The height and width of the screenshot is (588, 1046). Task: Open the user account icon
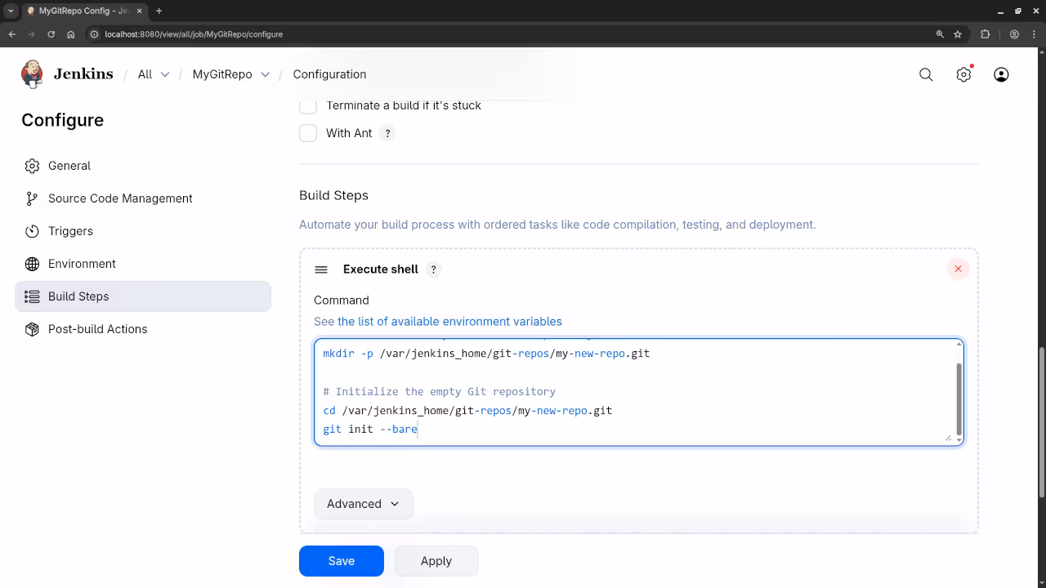click(1001, 74)
